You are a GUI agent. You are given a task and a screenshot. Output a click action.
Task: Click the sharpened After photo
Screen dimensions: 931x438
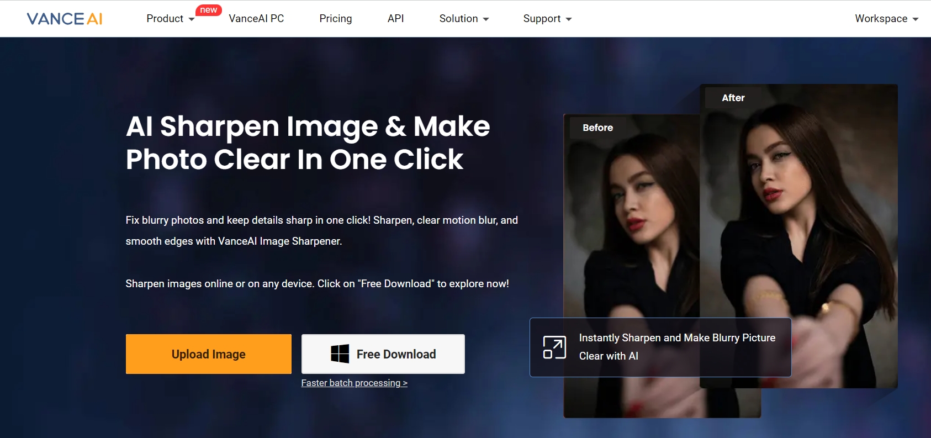point(801,221)
